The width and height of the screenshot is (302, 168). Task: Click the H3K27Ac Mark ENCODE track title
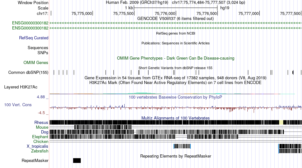click(175, 82)
